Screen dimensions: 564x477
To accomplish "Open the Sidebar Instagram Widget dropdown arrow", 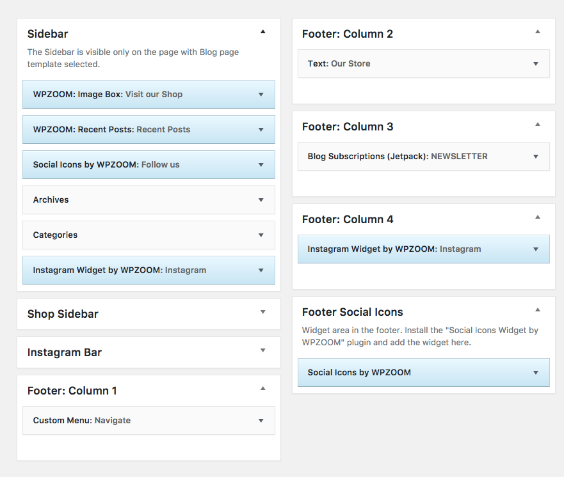I will tap(261, 270).
